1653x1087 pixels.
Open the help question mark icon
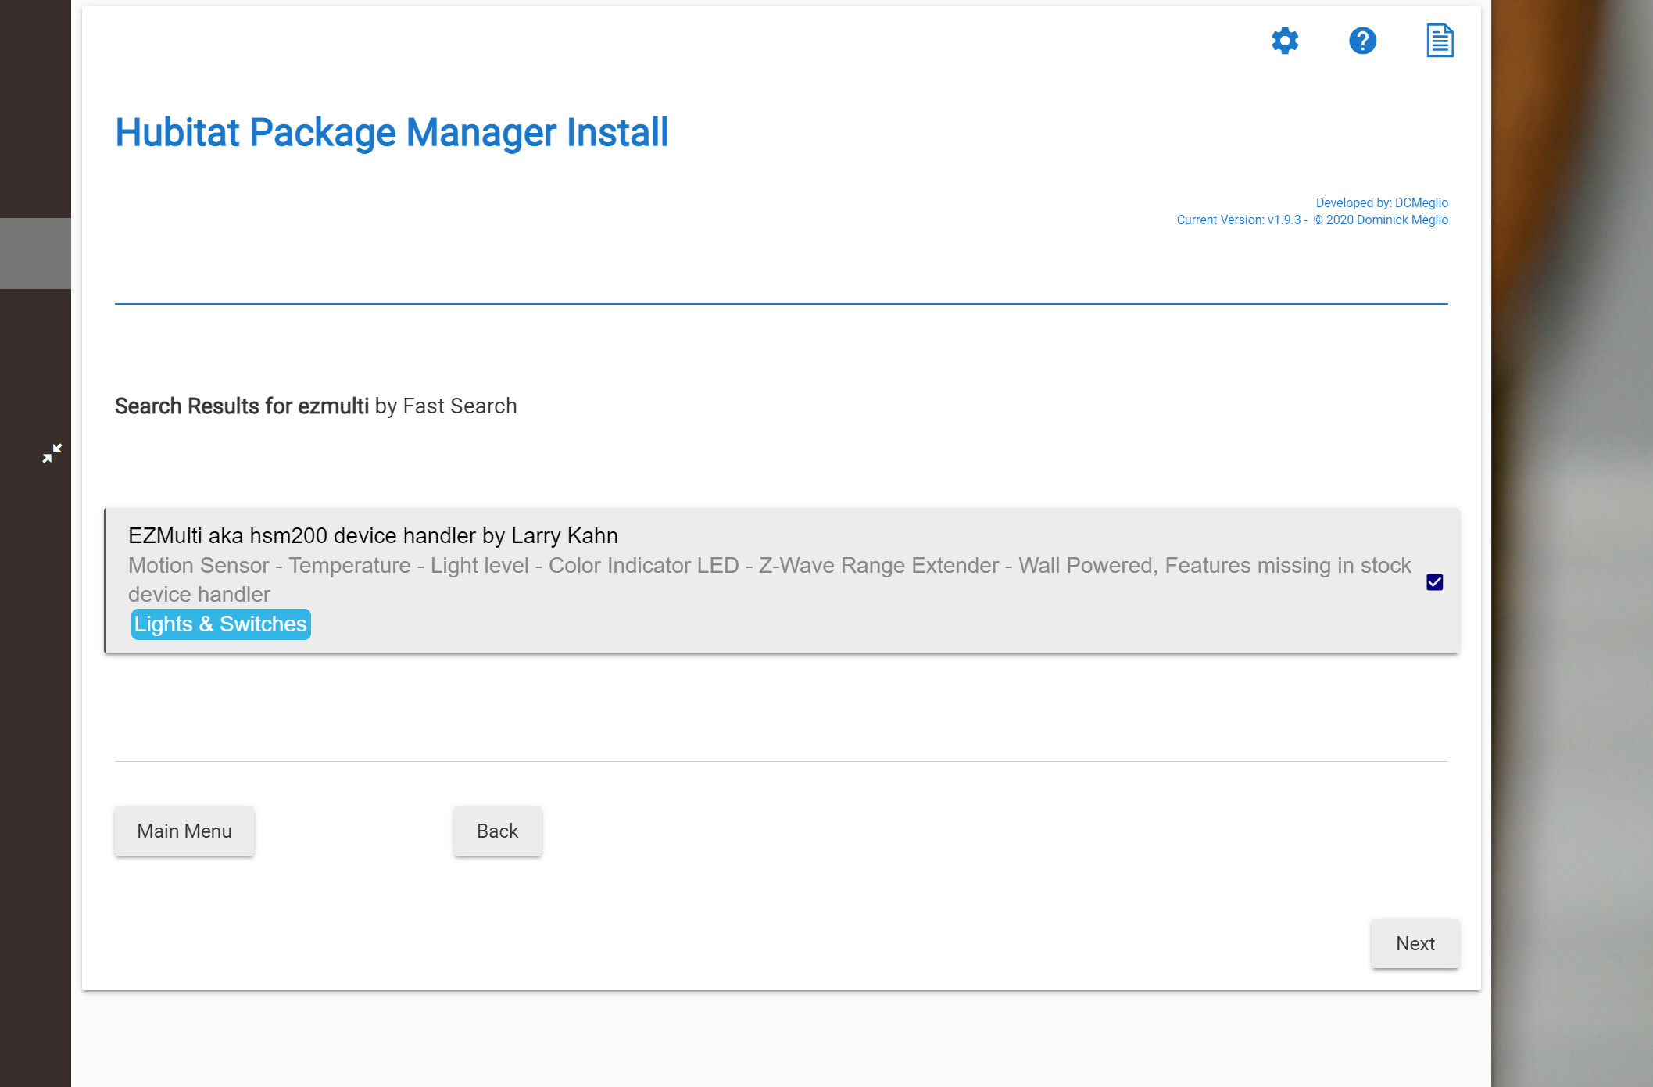pos(1362,41)
